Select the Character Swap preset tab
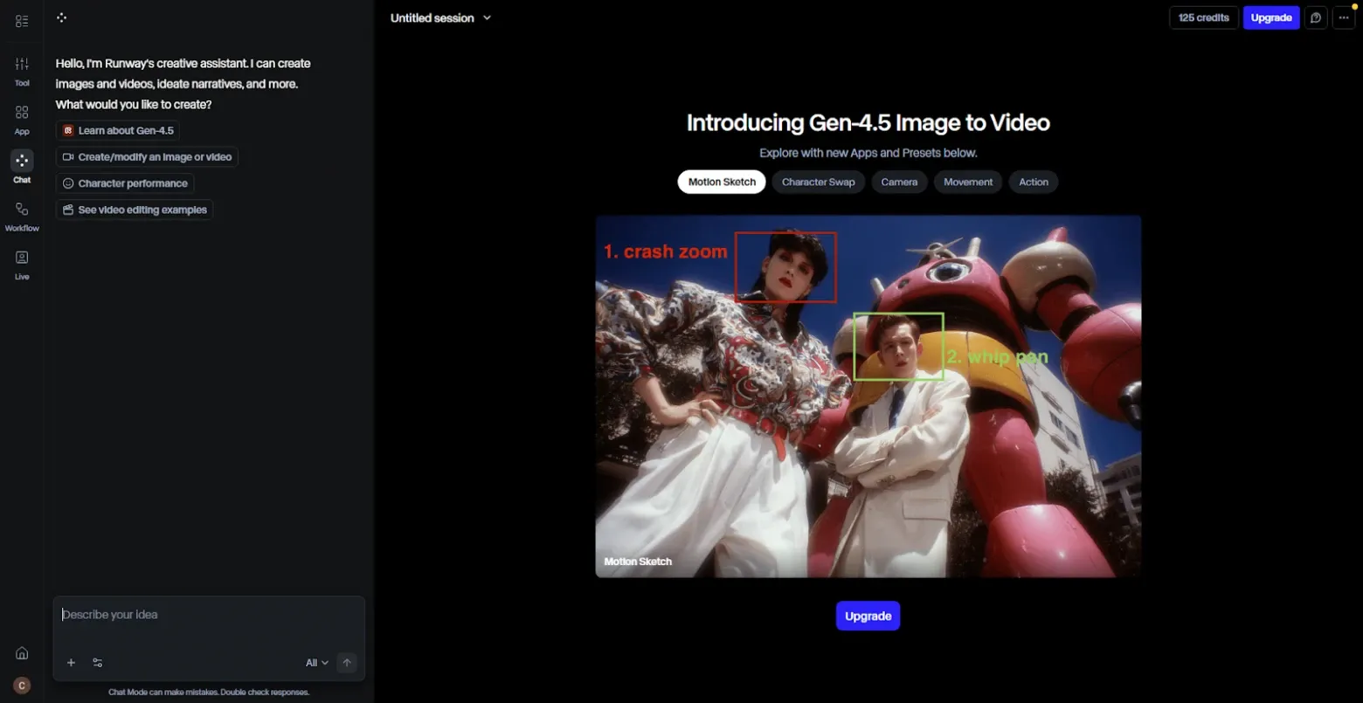Viewport: 1363px width, 703px height. pos(818,182)
